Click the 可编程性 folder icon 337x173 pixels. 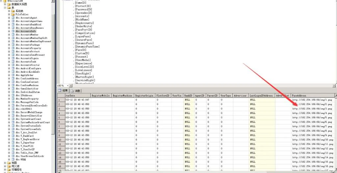[9, 170]
